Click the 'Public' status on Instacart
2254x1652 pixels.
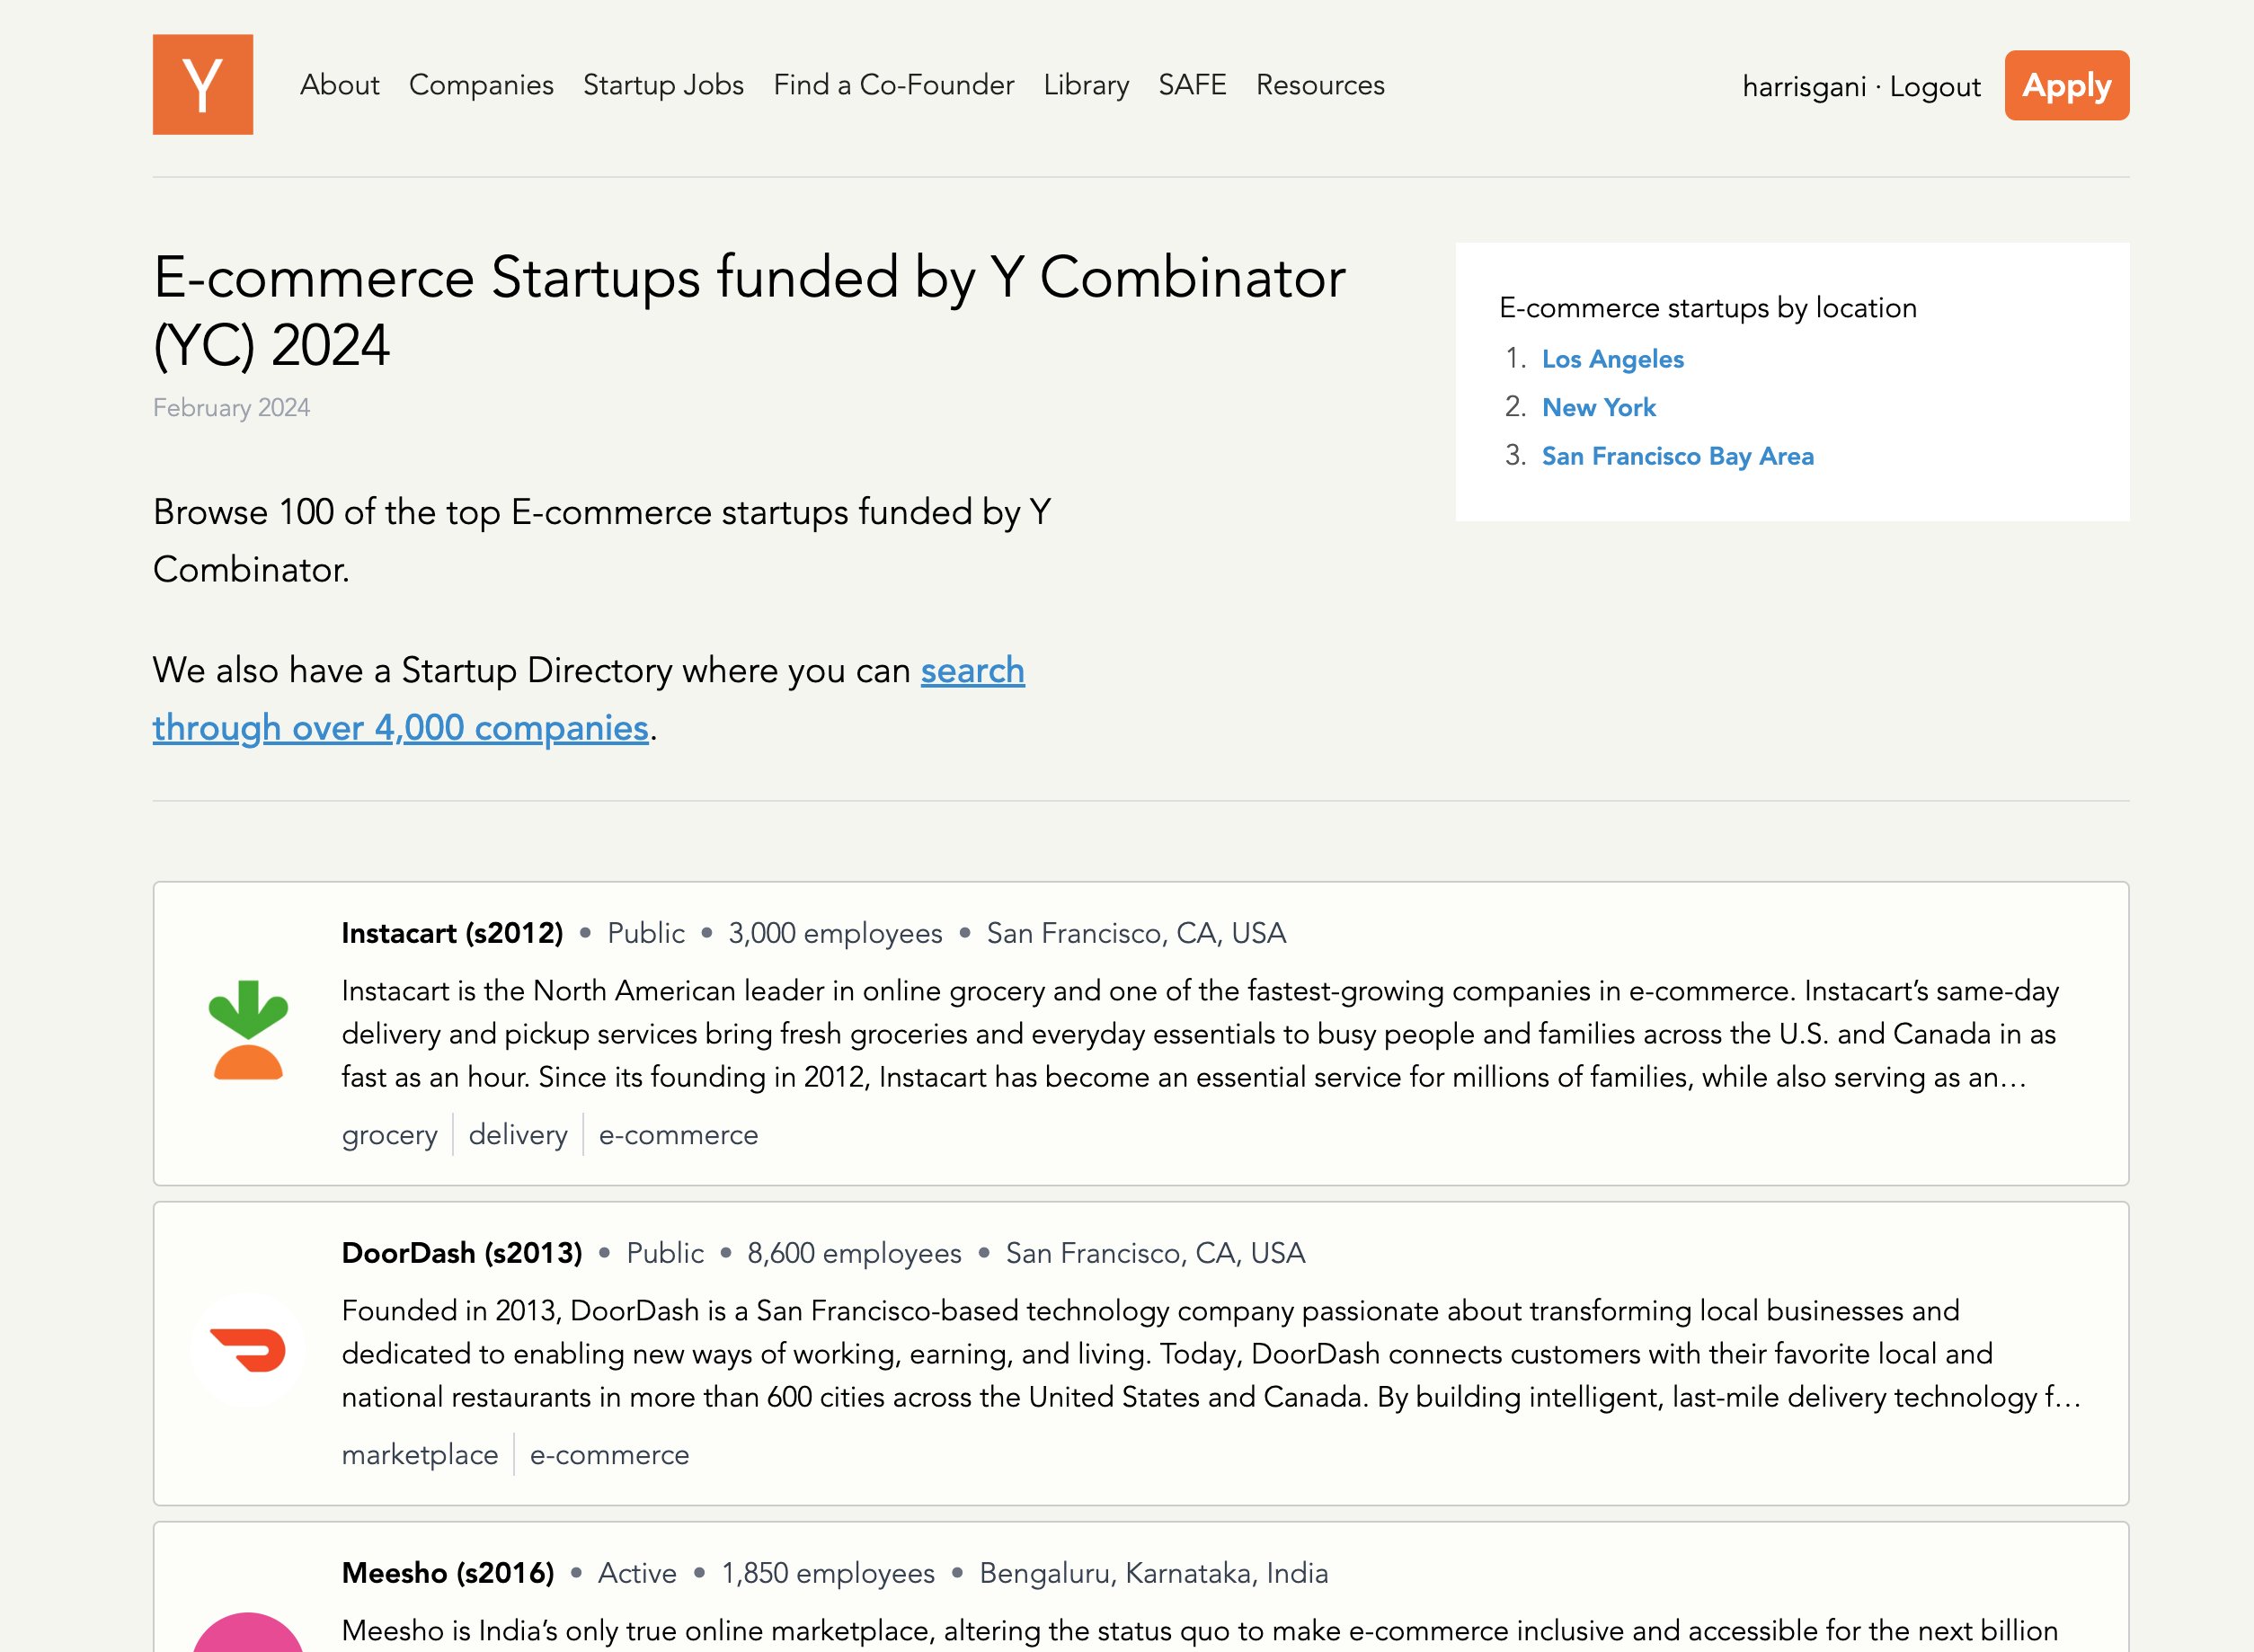646,933
